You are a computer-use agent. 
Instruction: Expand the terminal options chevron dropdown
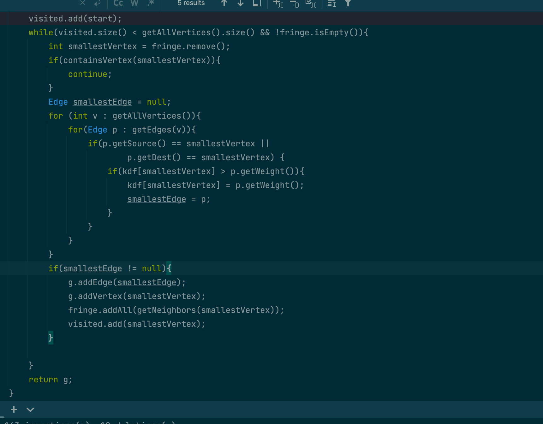(30, 409)
